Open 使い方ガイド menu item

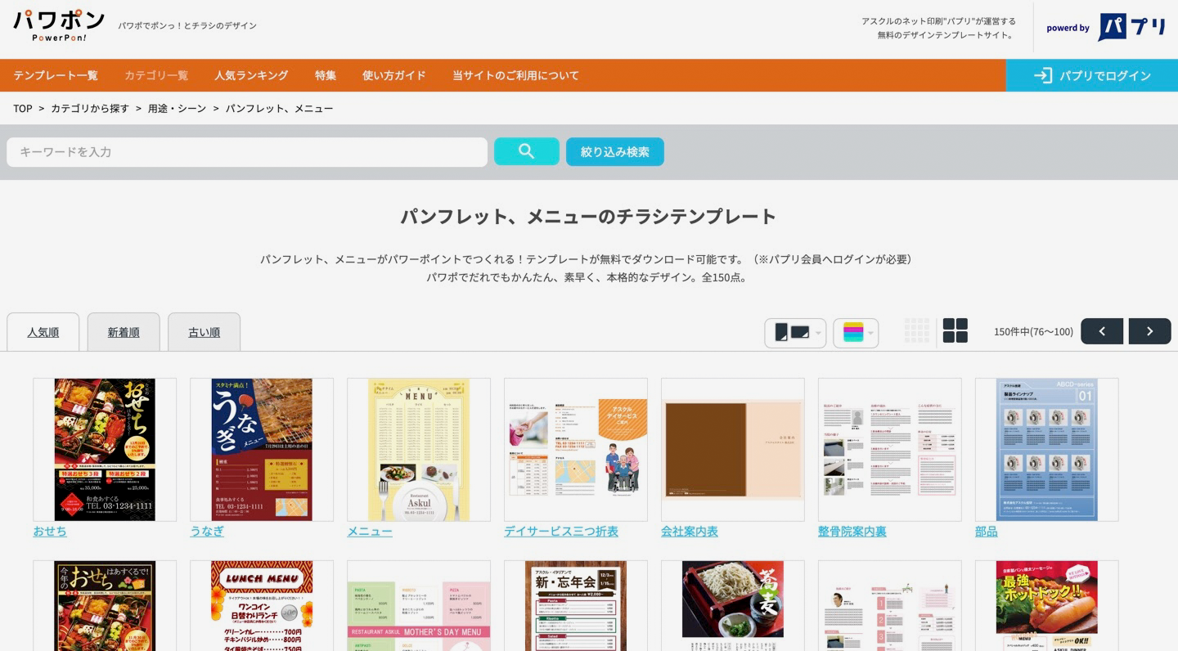tap(394, 75)
